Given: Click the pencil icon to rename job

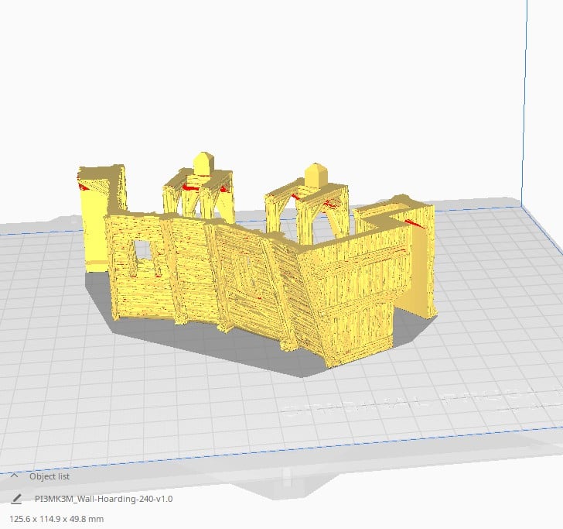Looking at the screenshot, I should pyautogui.click(x=16, y=499).
